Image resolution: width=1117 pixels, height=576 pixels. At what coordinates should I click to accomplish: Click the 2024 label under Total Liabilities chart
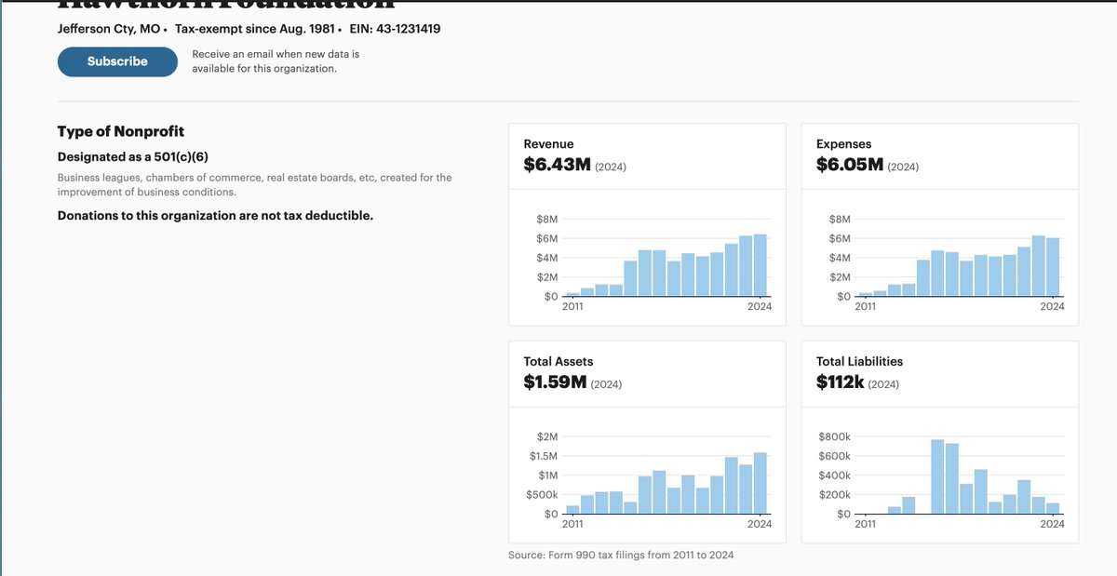point(1053,524)
